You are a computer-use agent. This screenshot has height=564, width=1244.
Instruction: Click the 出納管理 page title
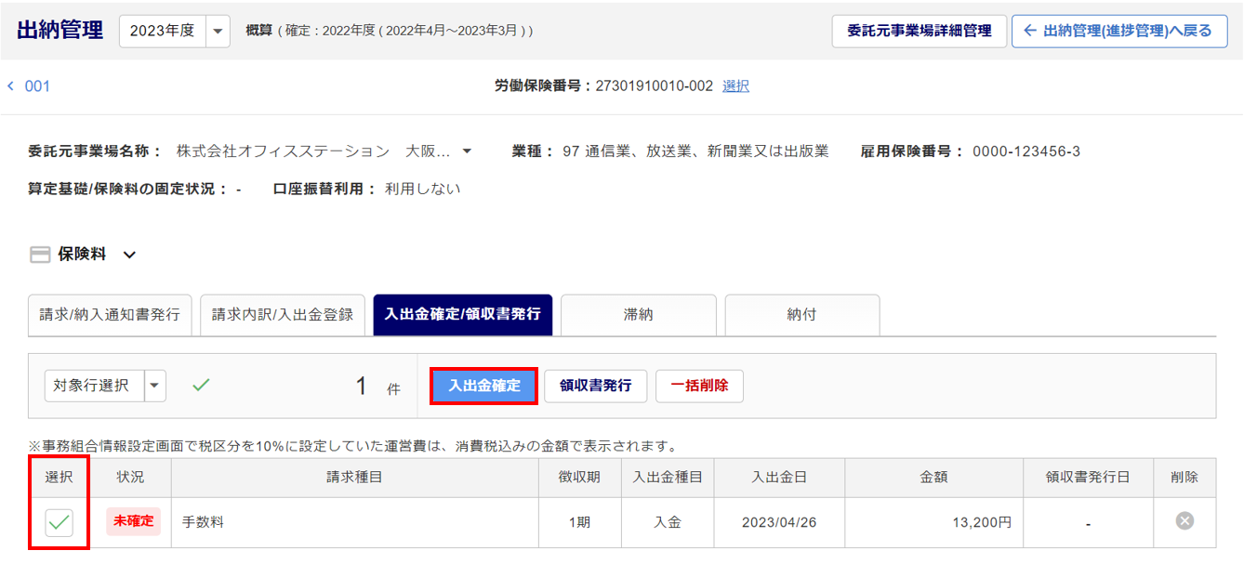point(60,30)
